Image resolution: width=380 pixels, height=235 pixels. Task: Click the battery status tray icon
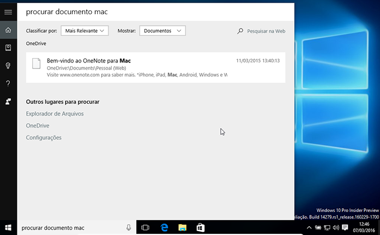coord(318,228)
